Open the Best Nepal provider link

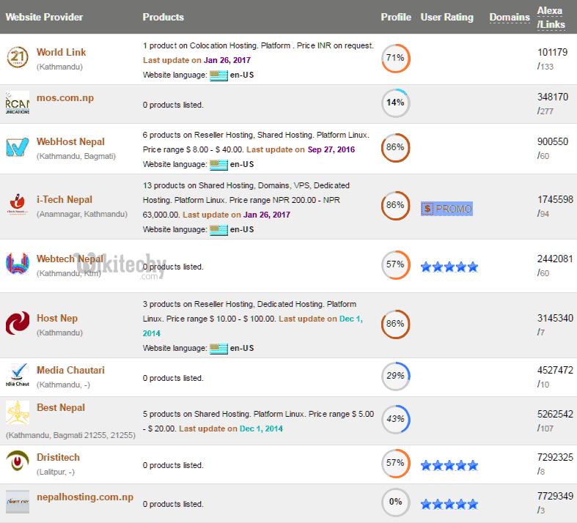point(61,407)
